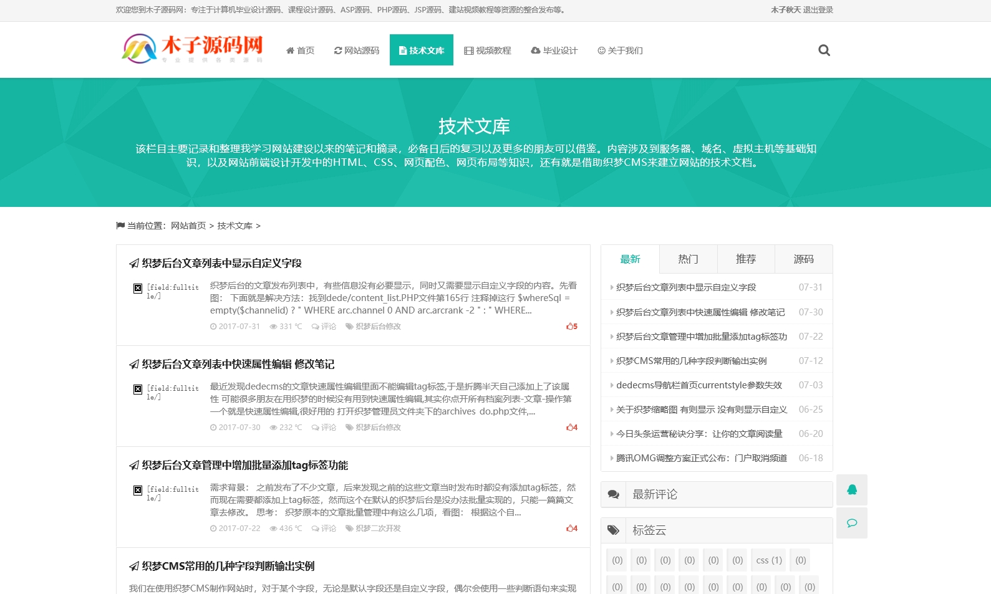Switch to the 源码 sidebar tab

(804, 259)
